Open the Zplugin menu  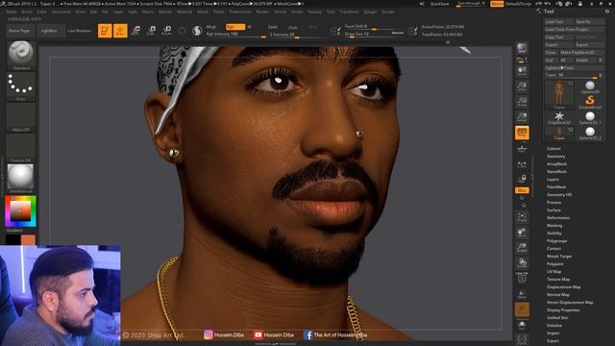pos(370,12)
